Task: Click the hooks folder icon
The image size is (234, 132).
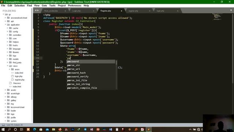Action: point(10,45)
